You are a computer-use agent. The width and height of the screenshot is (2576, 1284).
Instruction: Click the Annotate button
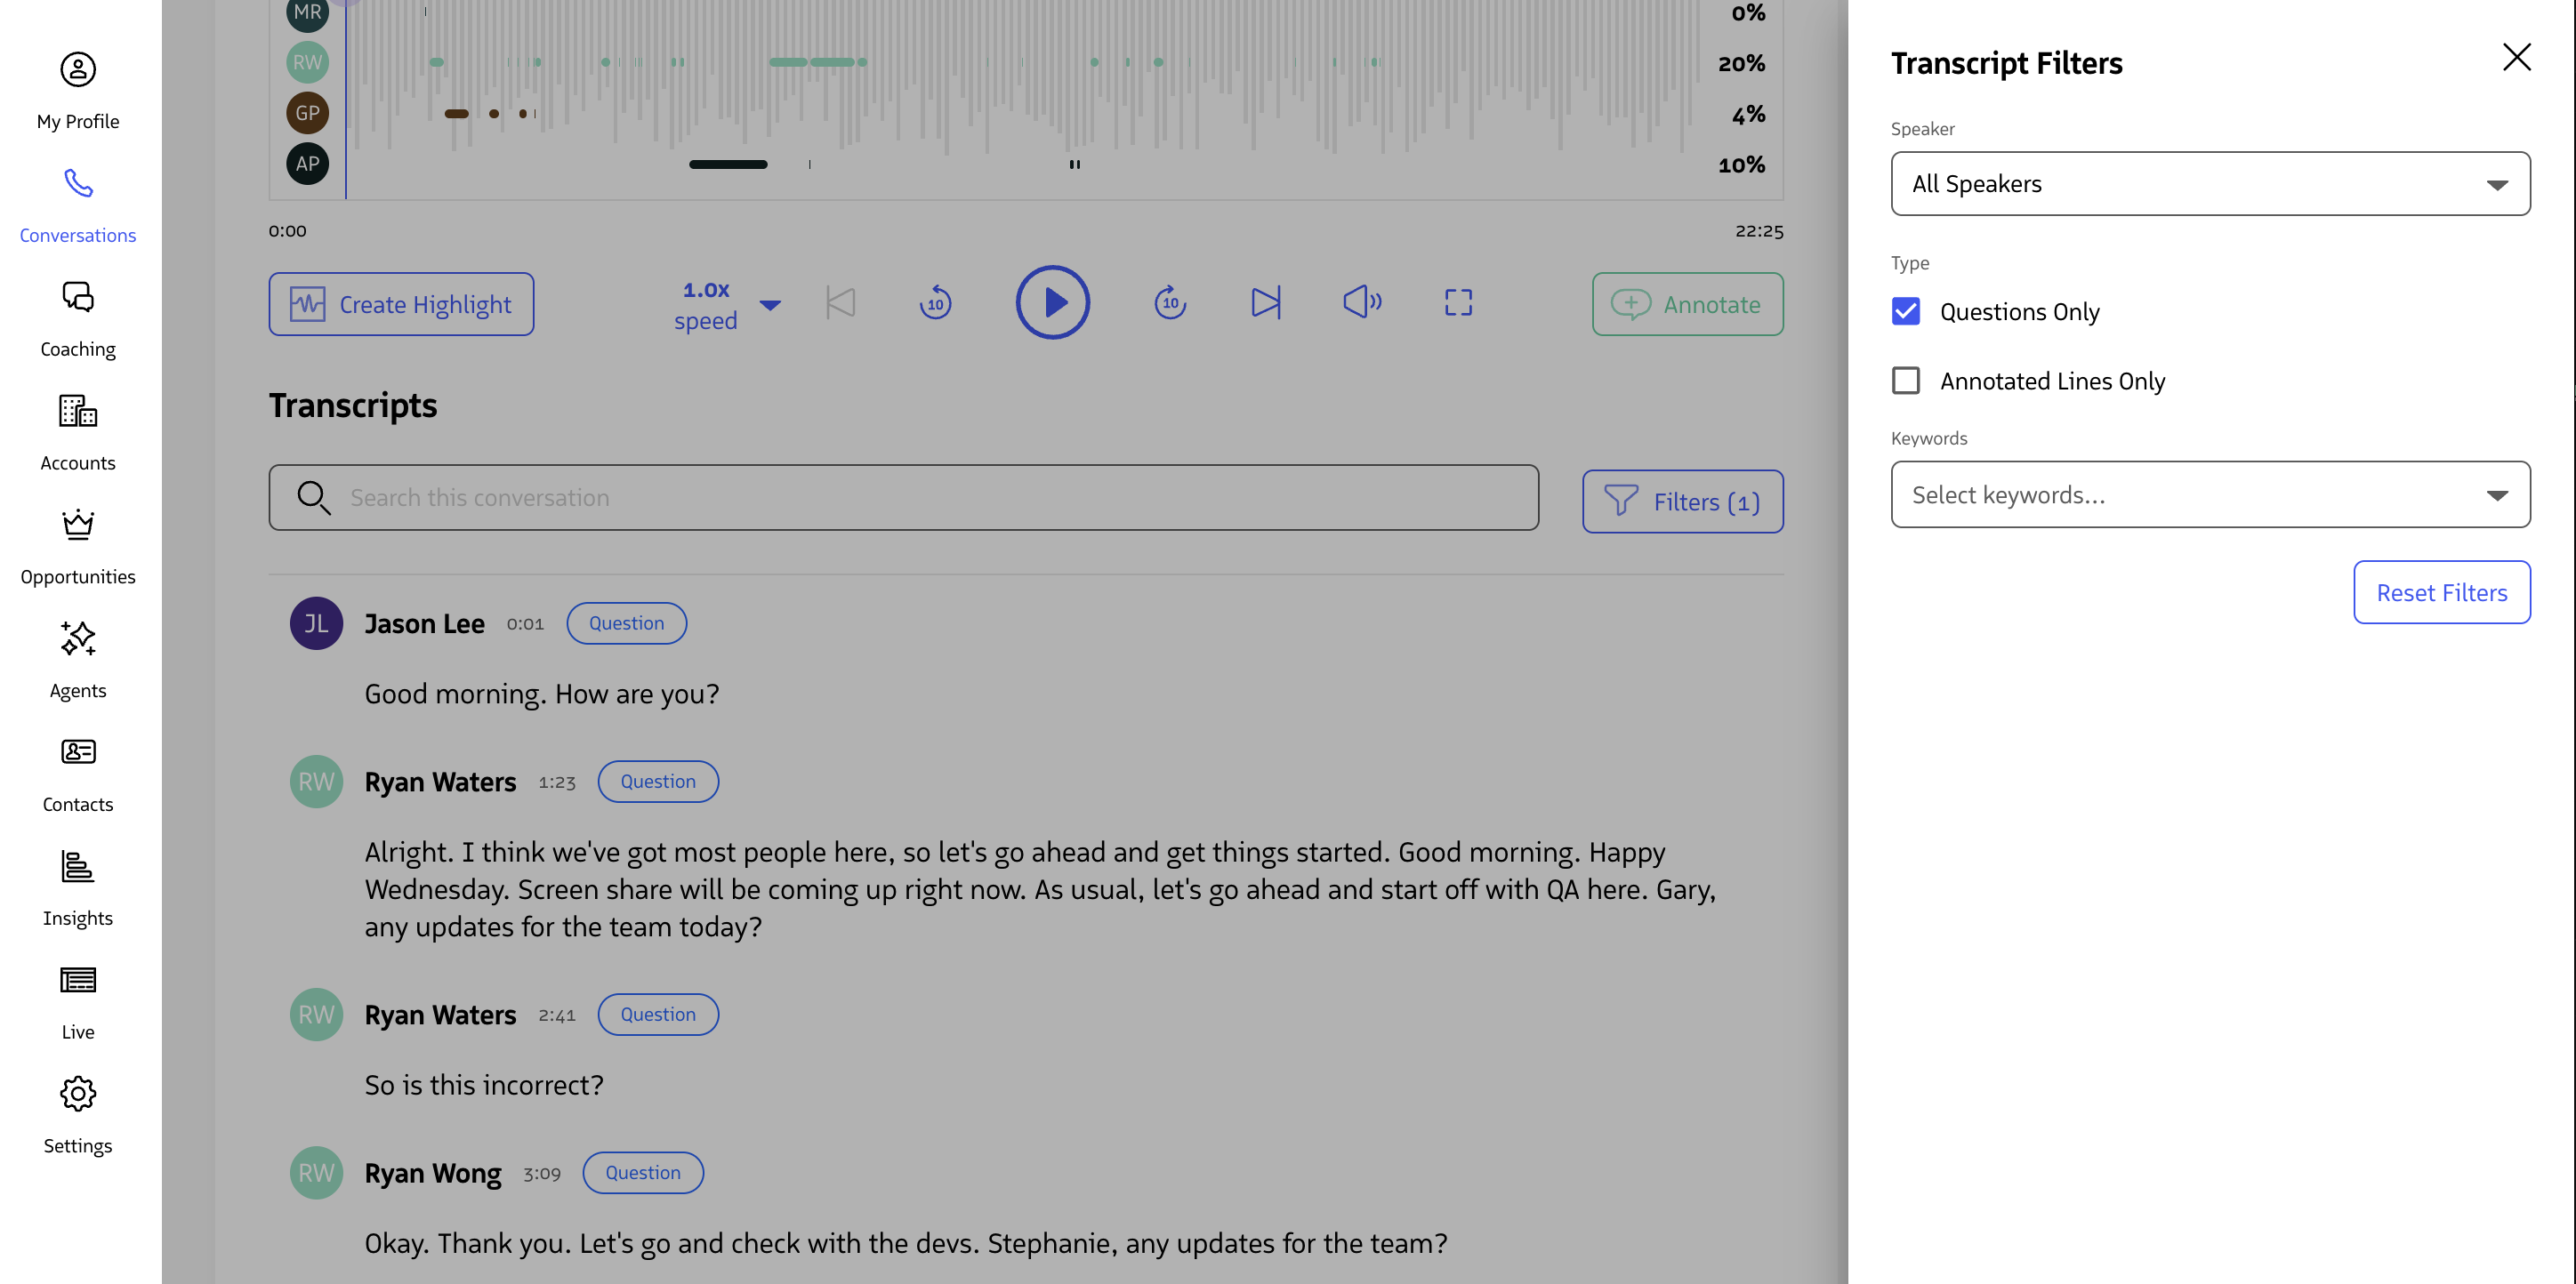(x=1687, y=304)
